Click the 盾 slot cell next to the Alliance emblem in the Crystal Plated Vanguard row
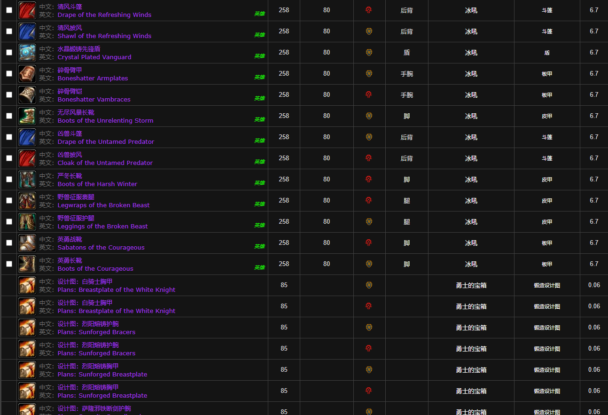Viewport: 608px width, 415px height. click(407, 53)
